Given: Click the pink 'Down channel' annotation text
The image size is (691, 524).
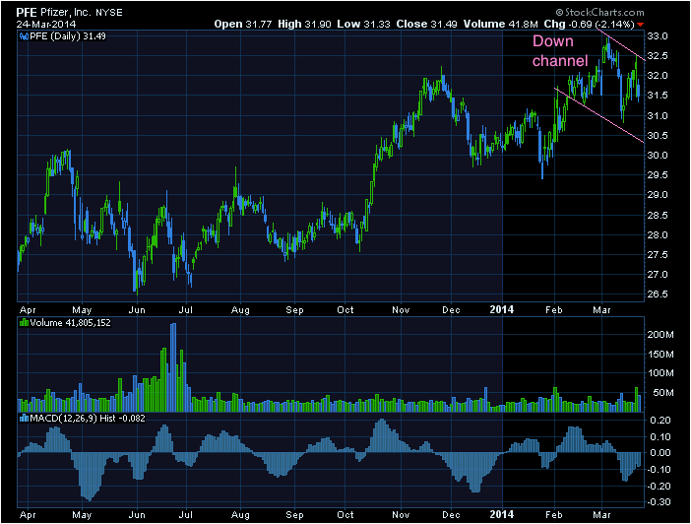Looking at the screenshot, I should (560, 50).
